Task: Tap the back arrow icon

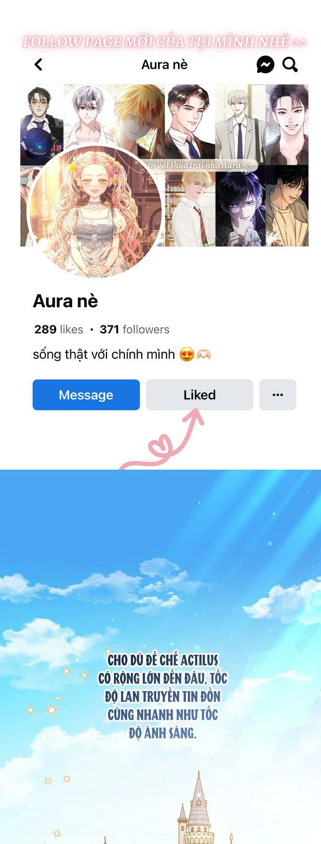Action: pos(38,65)
